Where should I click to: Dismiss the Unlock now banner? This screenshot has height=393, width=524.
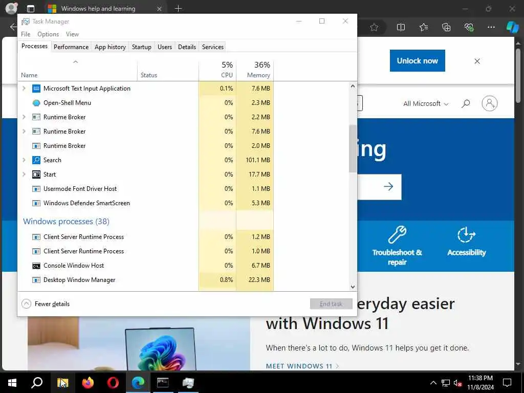click(x=477, y=61)
